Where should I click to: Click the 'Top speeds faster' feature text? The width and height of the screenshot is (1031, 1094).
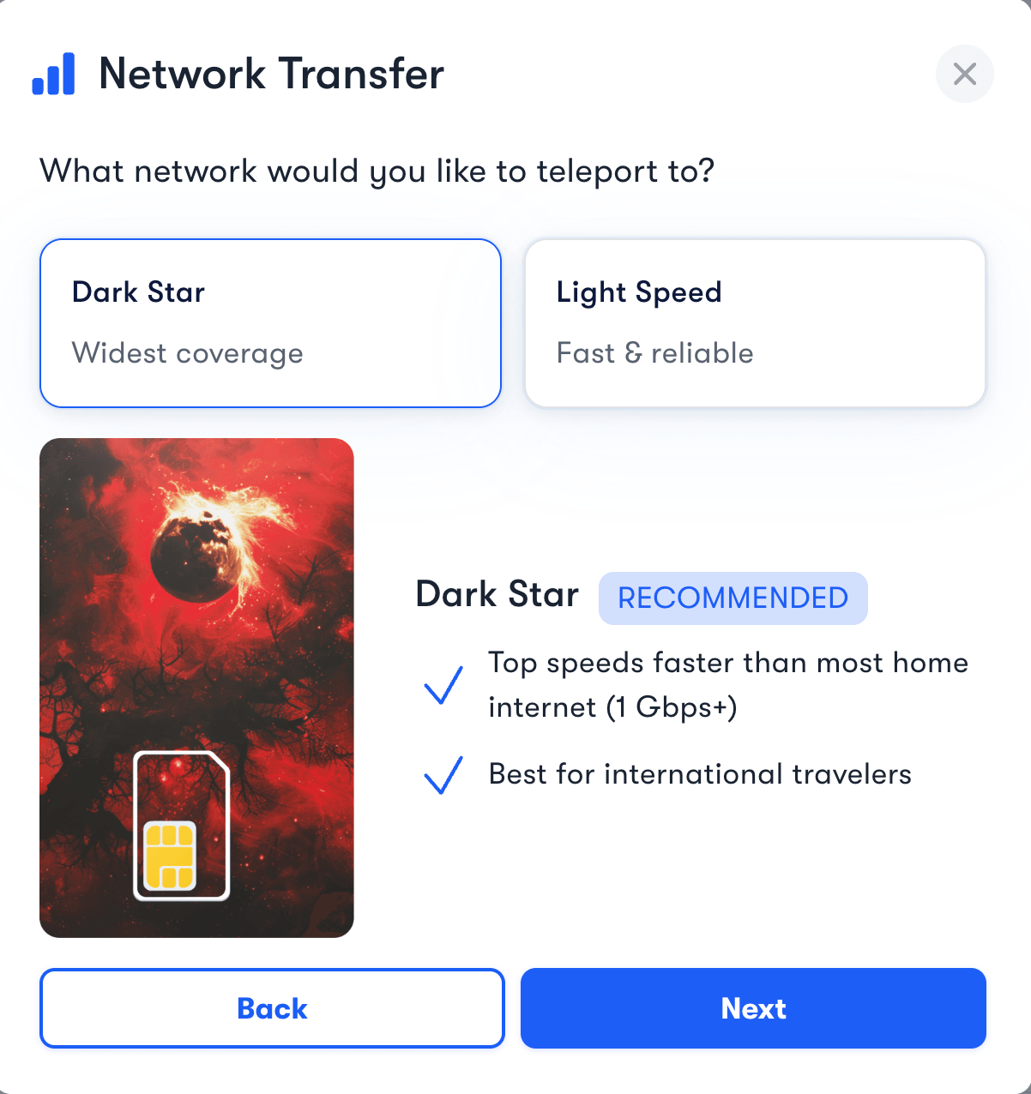(x=728, y=685)
